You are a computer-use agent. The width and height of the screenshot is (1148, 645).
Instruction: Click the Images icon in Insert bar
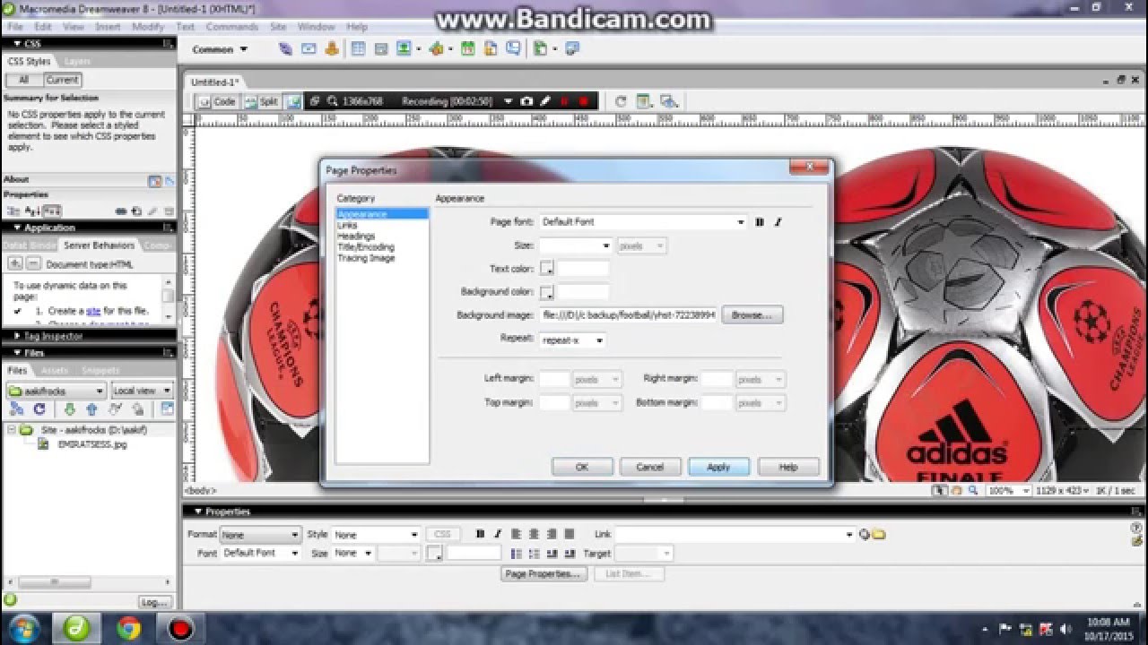coord(404,49)
